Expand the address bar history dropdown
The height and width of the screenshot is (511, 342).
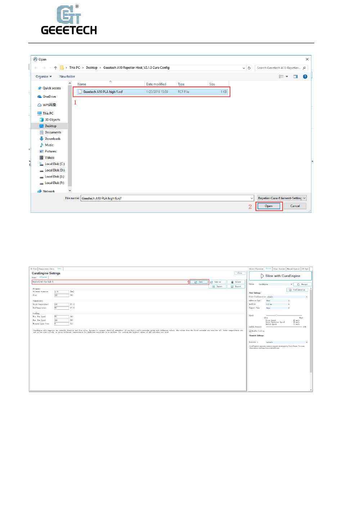244,68
